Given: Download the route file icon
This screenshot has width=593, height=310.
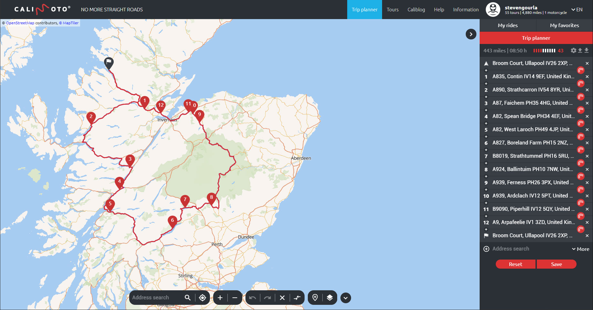Looking at the screenshot, I should tap(587, 50).
